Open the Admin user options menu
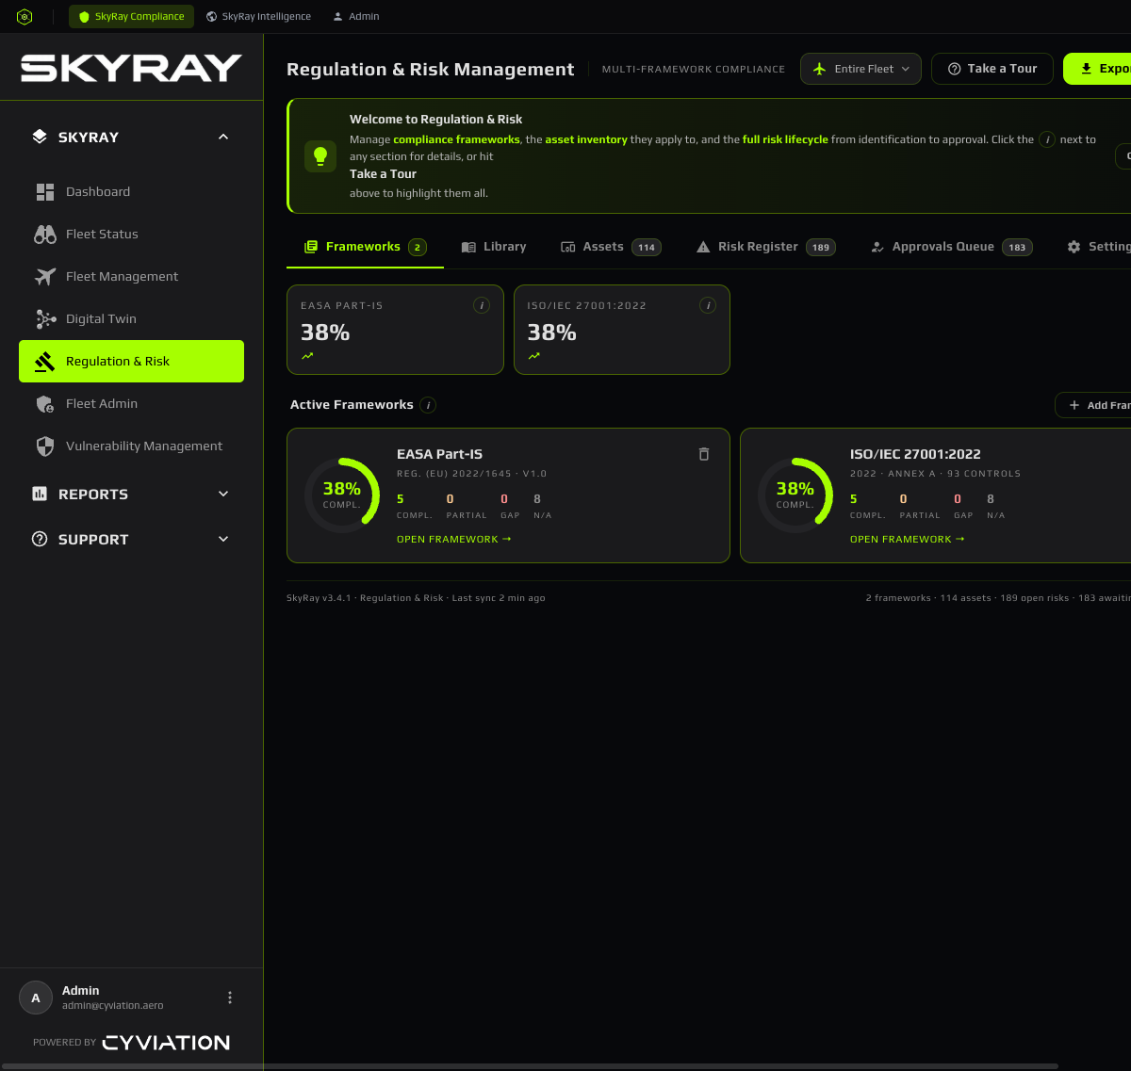The height and width of the screenshot is (1071, 1131). point(230,998)
